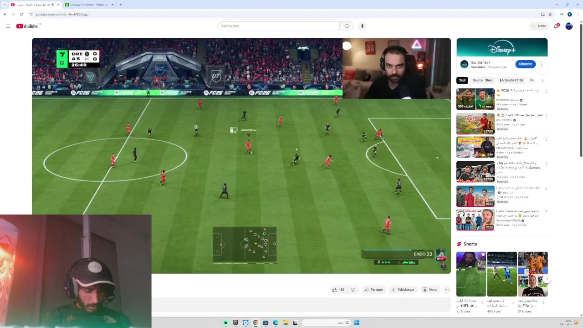Select the Tout filter chip
Screen dimensions: 583x328
tap(462, 80)
